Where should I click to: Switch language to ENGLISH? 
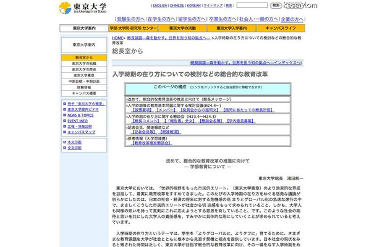(160, 6)
